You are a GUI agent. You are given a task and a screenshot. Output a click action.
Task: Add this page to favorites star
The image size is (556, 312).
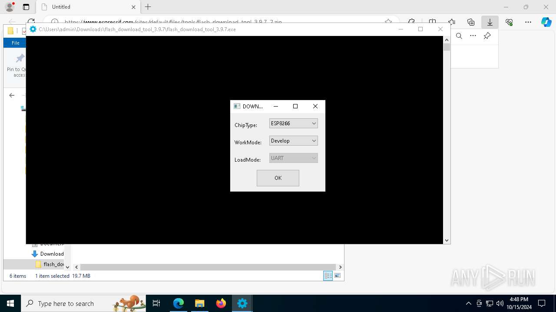[x=388, y=22]
